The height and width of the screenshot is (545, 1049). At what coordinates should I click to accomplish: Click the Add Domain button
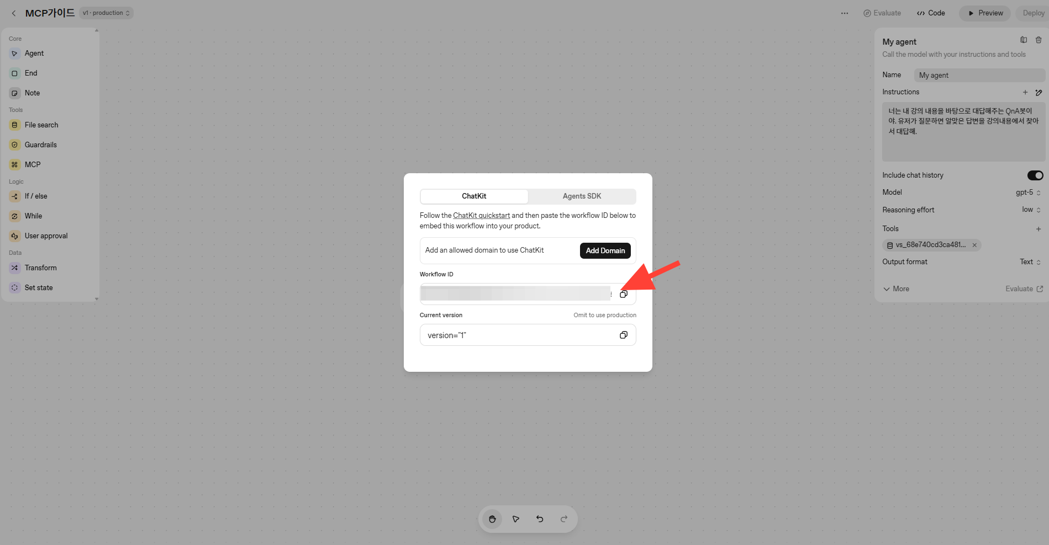pos(605,250)
